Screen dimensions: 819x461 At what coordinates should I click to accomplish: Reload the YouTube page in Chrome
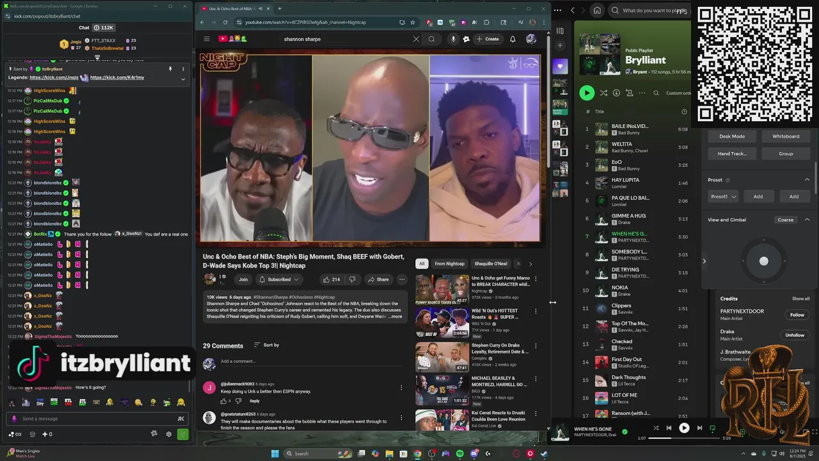225,22
